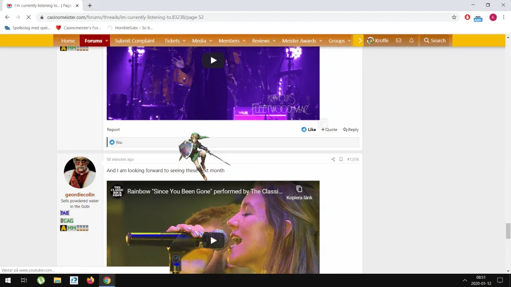Screen dimensions: 511x287
Task: Show more navigation items arrow
Action: pyautogui.click(x=360, y=40)
